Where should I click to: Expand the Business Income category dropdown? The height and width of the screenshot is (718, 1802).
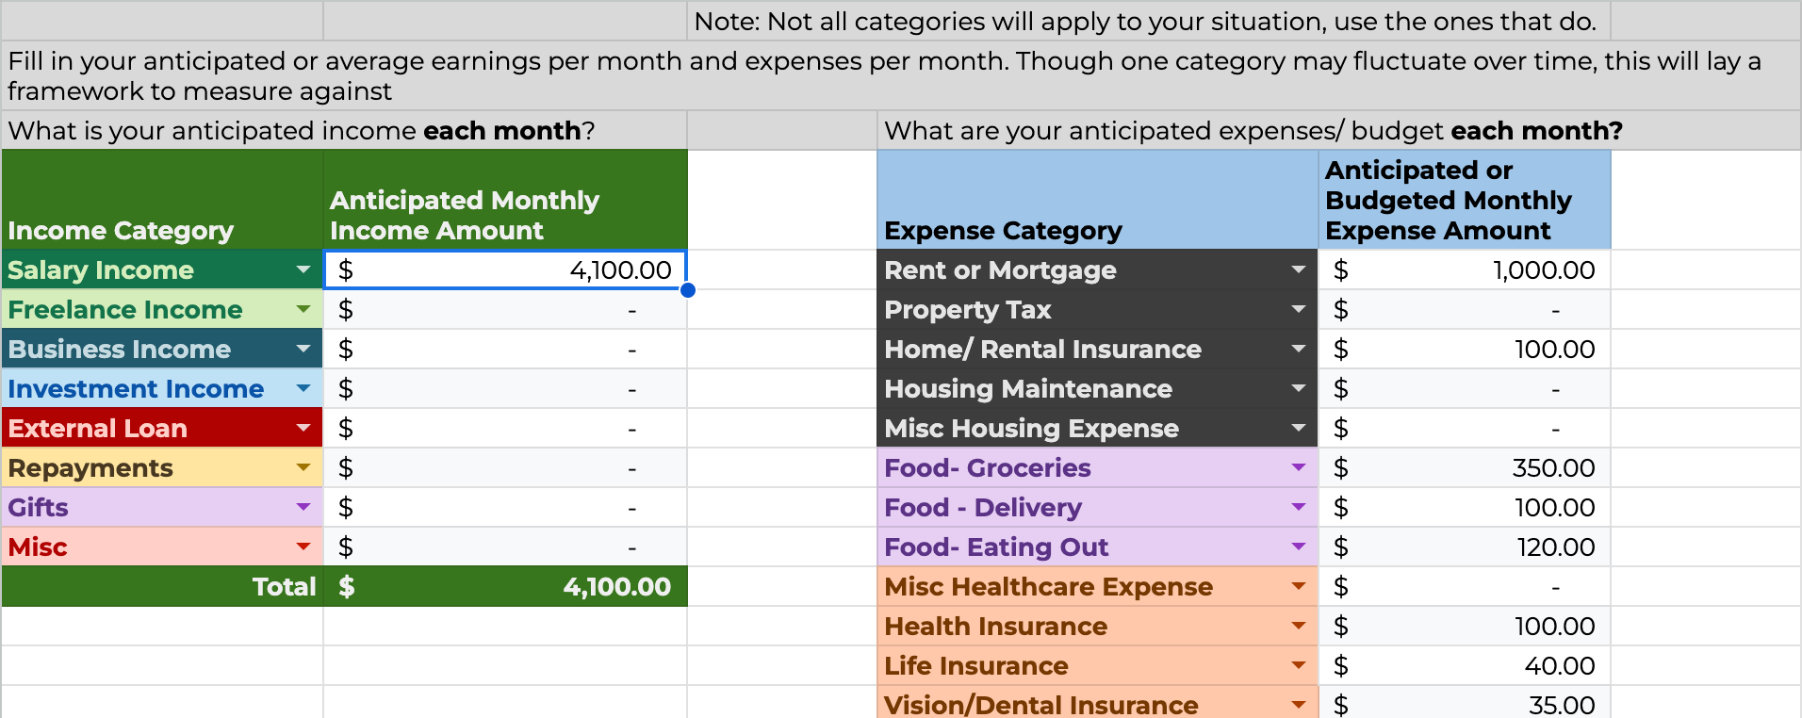point(303,350)
